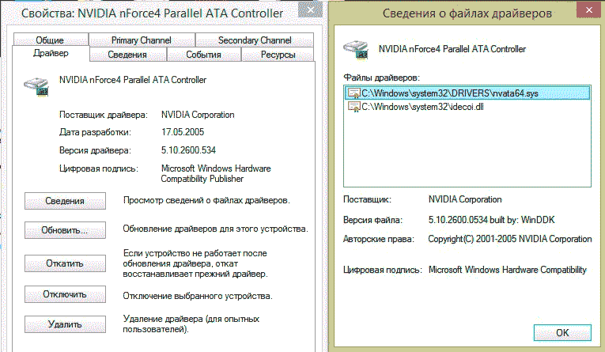Viewport: 605px width, 352px height.
Task: Click file version 5.10.2600.0534 built by: WinDDK
Action: click(x=491, y=220)
